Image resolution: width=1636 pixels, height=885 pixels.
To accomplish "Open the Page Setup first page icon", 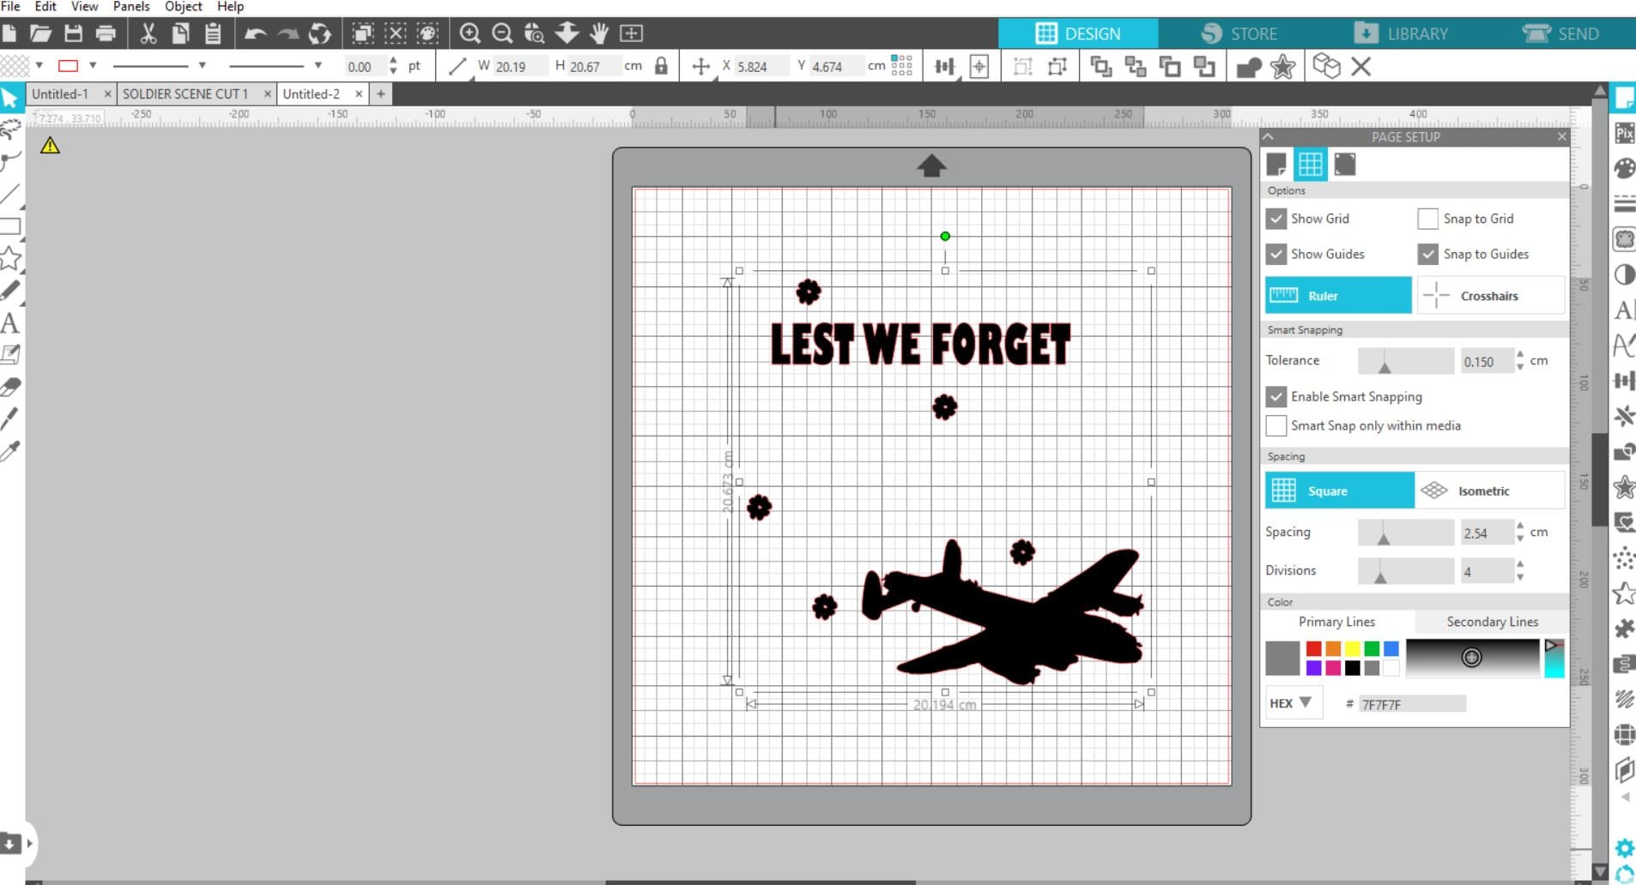I will 1276,164.
